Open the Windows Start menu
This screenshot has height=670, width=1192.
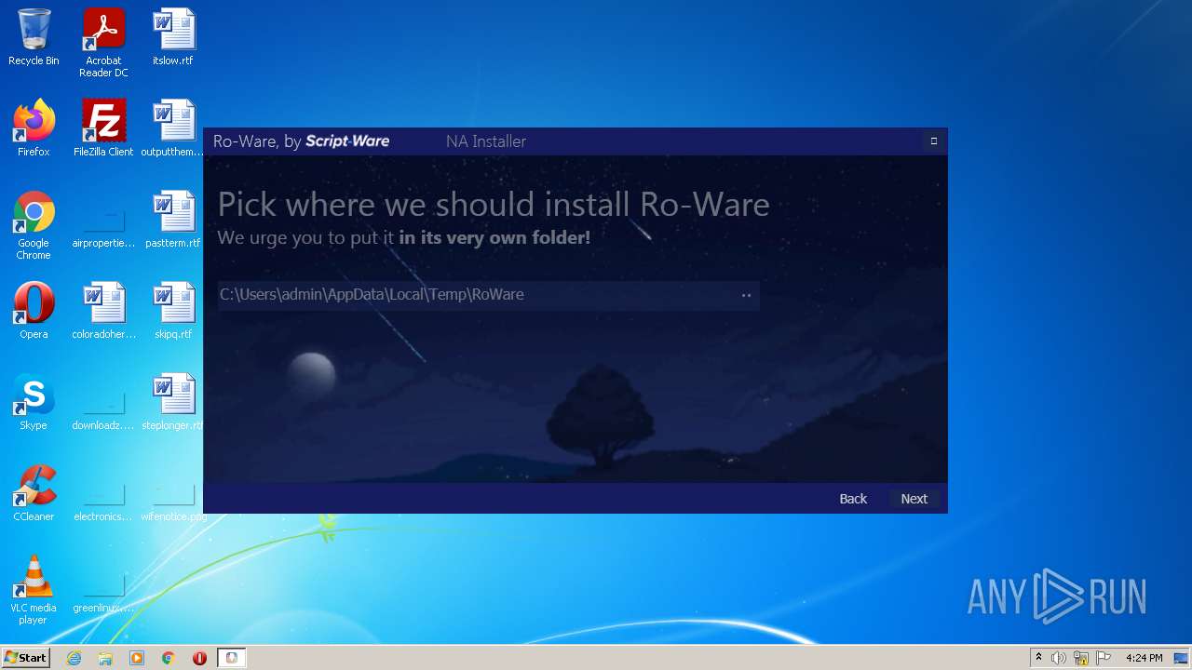(25, 657)
